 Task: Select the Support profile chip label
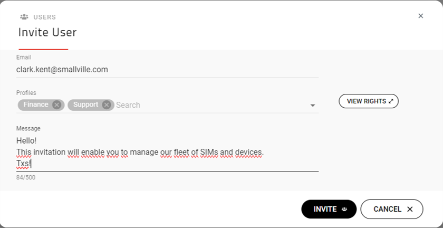tap(85, 104)
